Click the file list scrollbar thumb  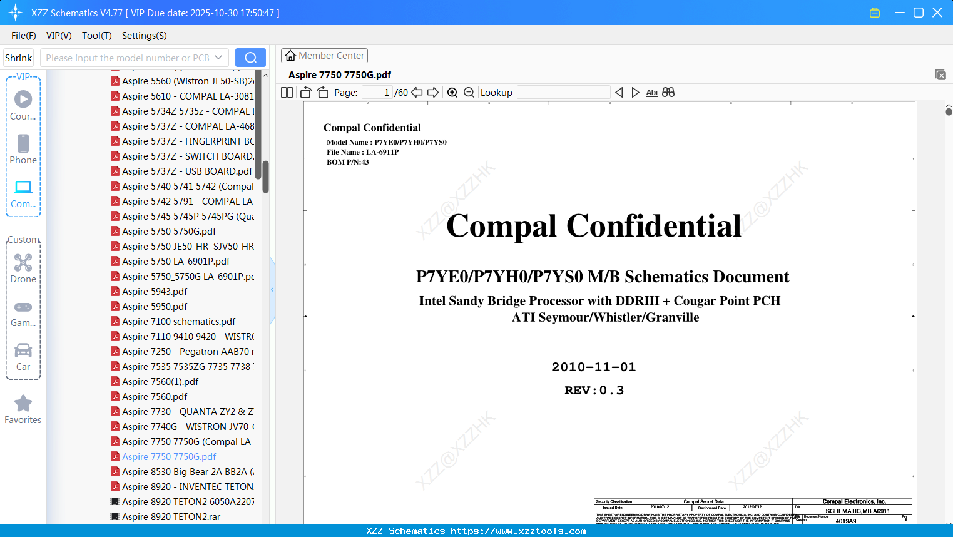pos(265,177)
